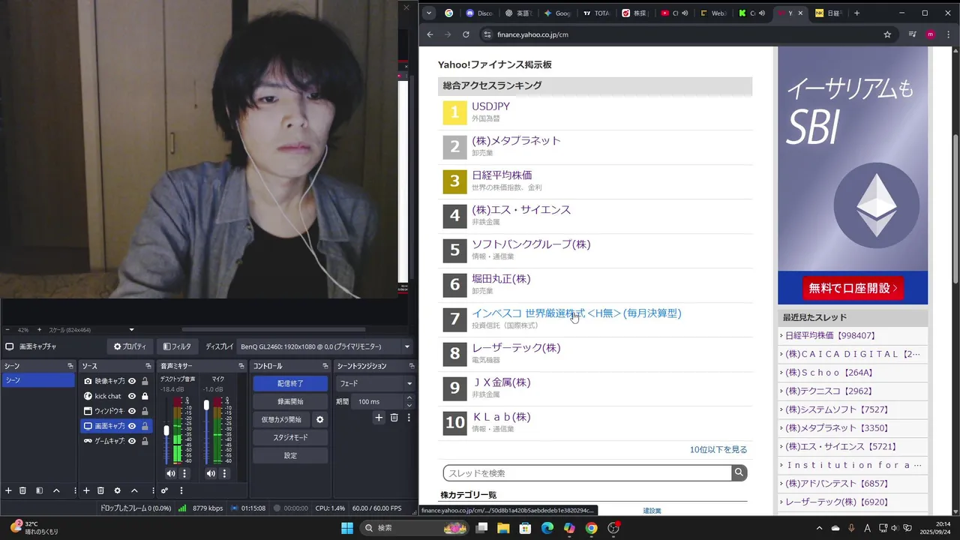
Task: Open virtual camera settings gear
Action: point(319,419)
